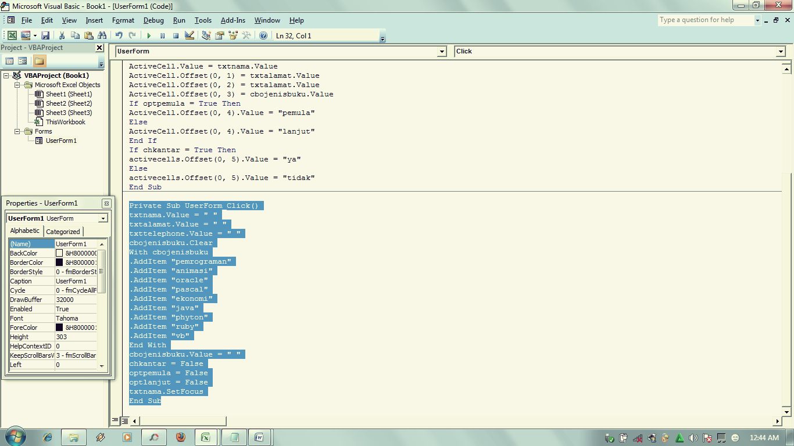Open the Add-Ins menu

point(233,20)
